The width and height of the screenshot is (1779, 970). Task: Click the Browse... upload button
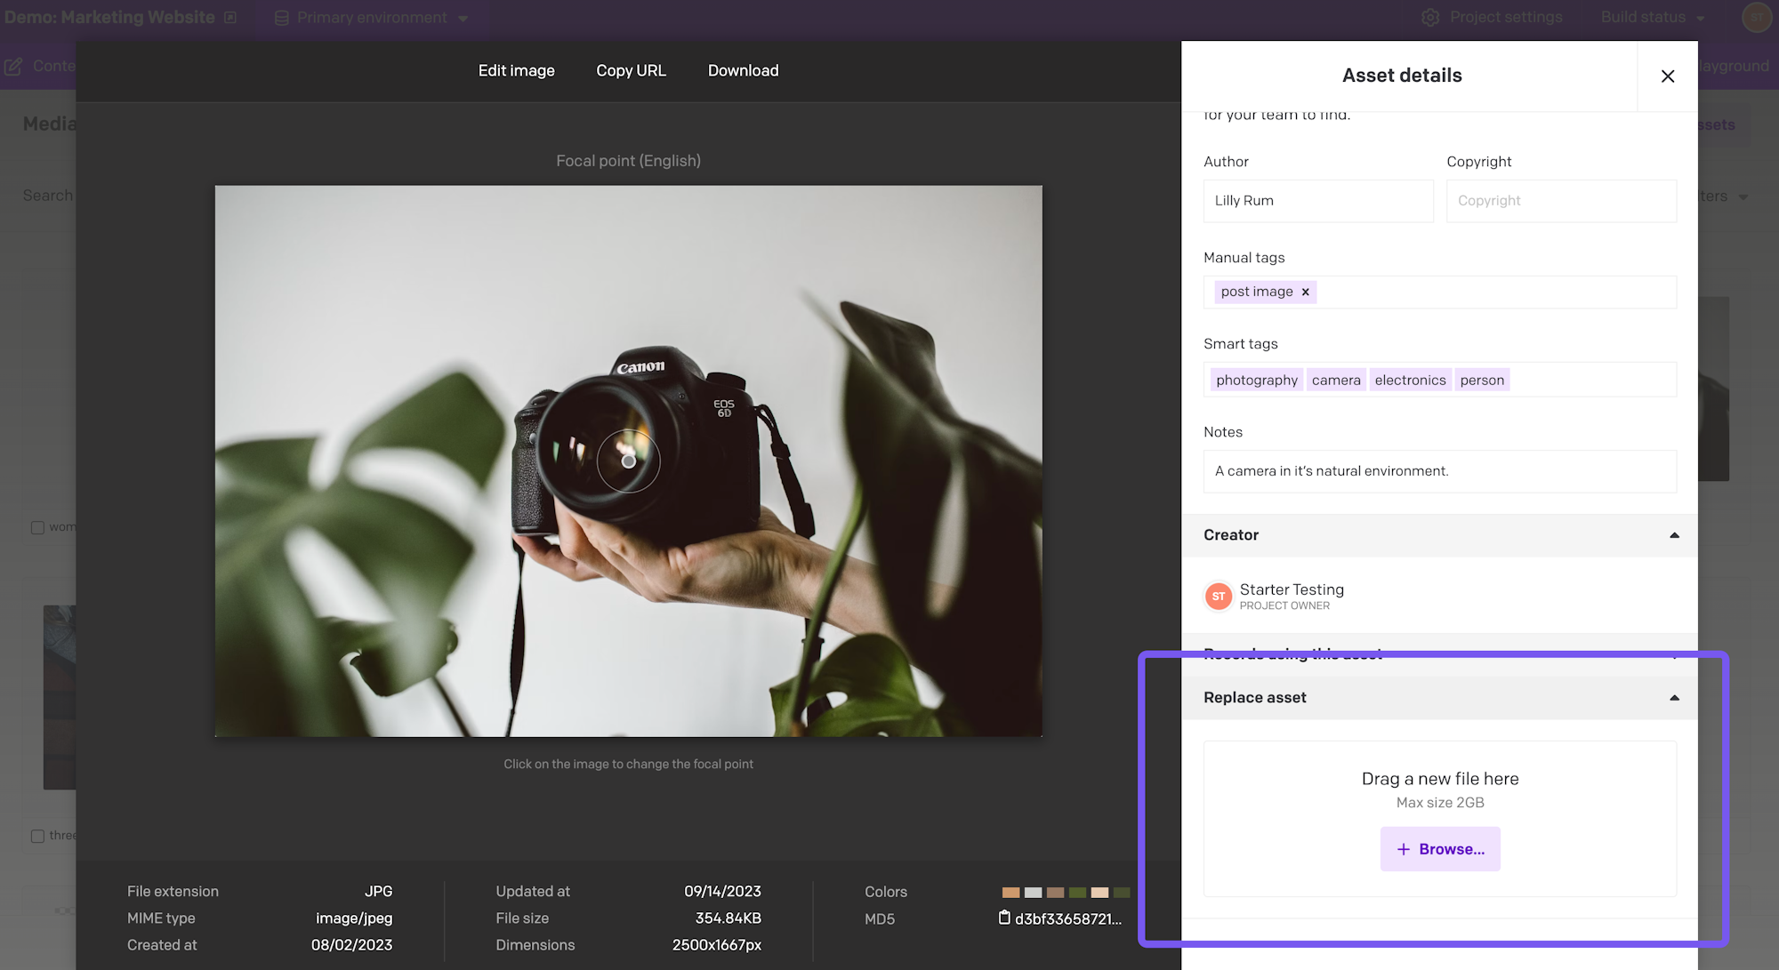click(x=1439, y=849)
